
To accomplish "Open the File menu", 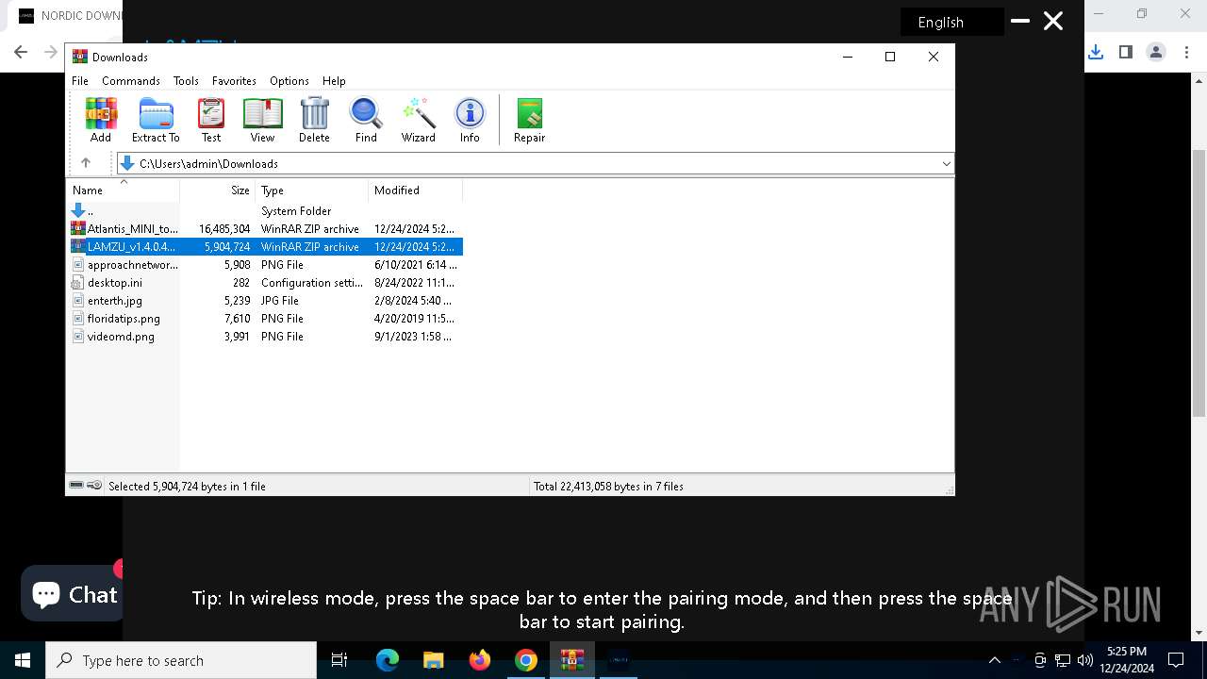I will click(80, 81).
